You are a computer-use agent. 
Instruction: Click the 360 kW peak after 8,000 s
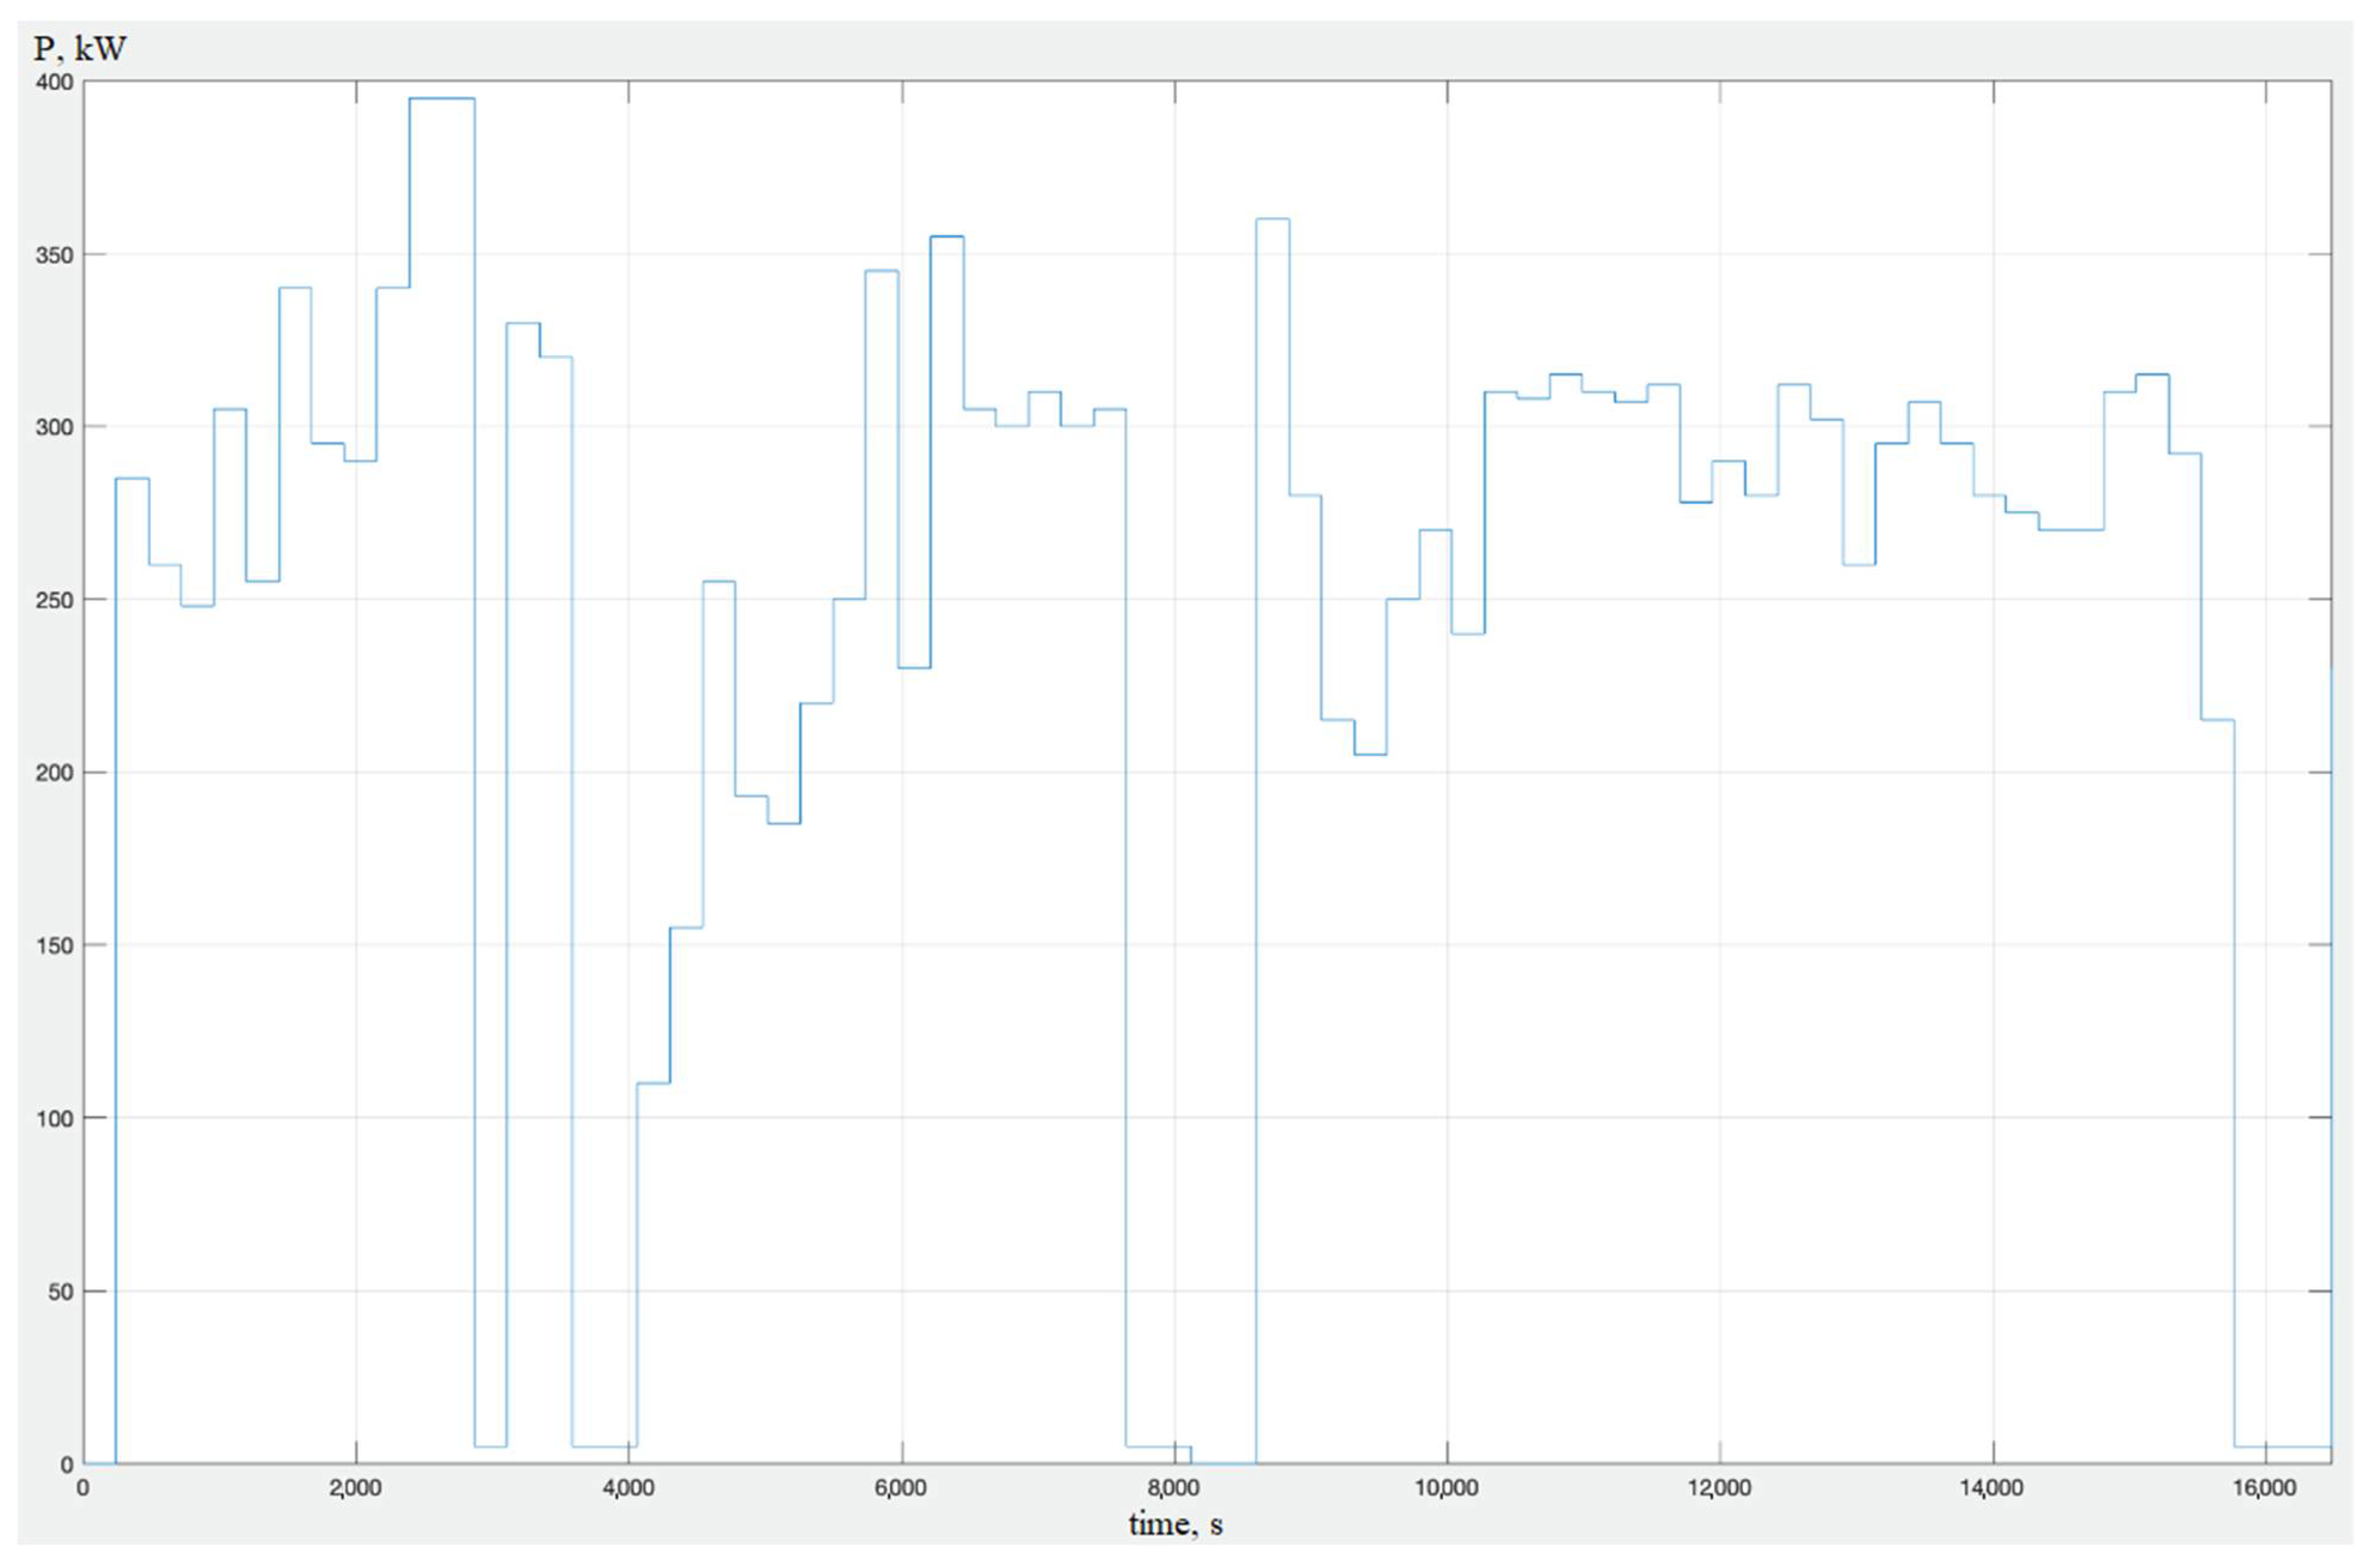[1272, 219]
